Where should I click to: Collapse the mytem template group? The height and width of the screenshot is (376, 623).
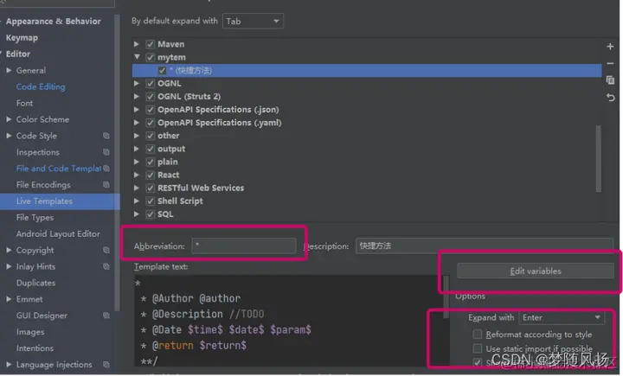pos(137,57)
